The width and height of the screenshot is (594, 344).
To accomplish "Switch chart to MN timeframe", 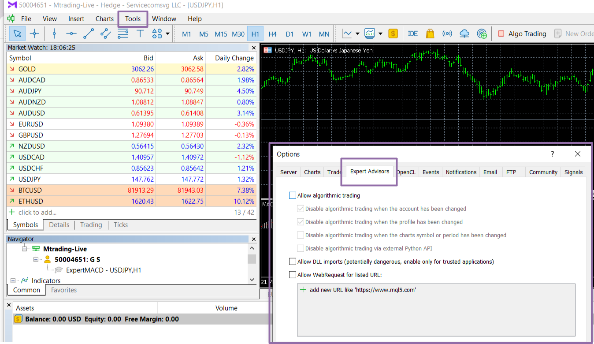I will click(x=324, y=34).
